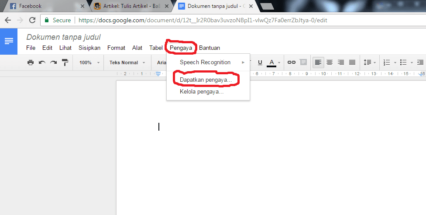Align text to the right
This screenshot has width=426, height=215.
tap(341, 62)
